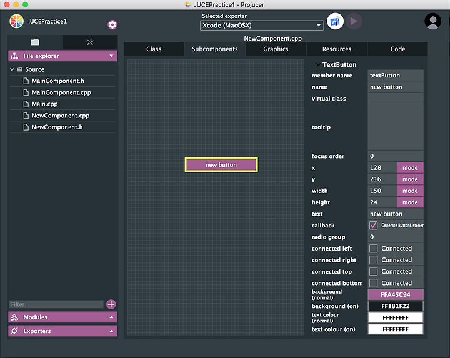This screenshot has width=450, height=358.
Task: Open the Selected exporter dropdown
Action: click(262, 26)
